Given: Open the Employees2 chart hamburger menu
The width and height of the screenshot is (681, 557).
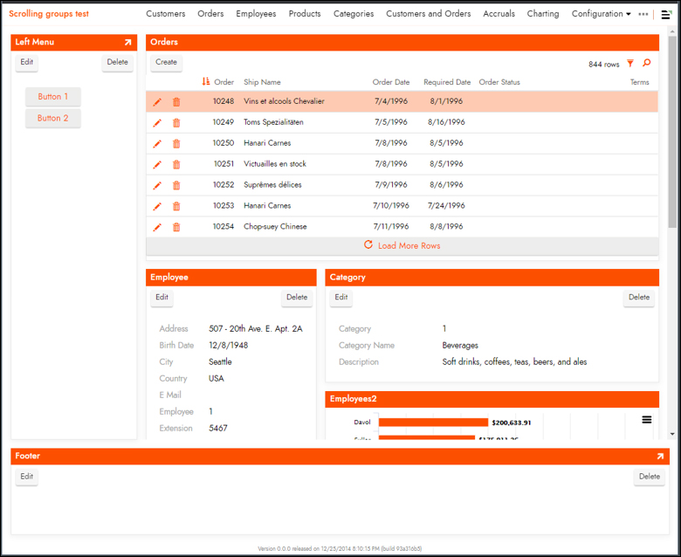Looking at the screenshot, I should pyautogui.click(x=647, y=420).
